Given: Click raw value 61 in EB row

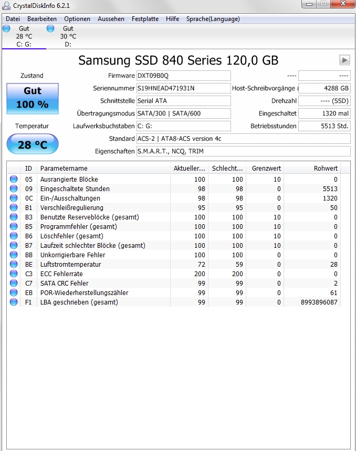Looking at the screenshot, I should 333,293.
